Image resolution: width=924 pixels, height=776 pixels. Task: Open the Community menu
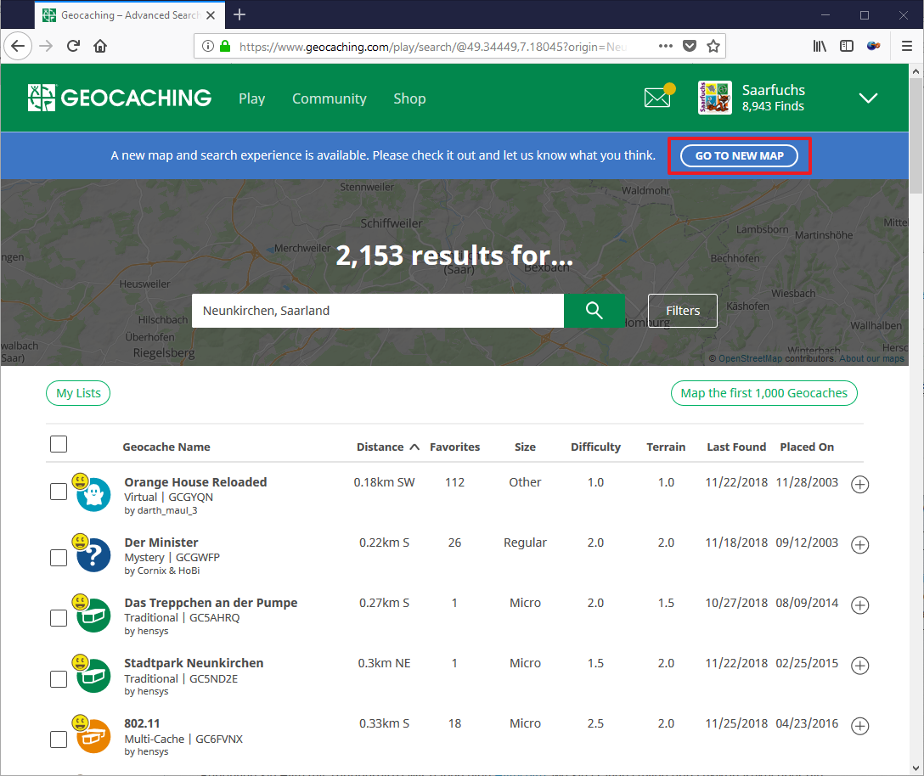pos(329,98)
